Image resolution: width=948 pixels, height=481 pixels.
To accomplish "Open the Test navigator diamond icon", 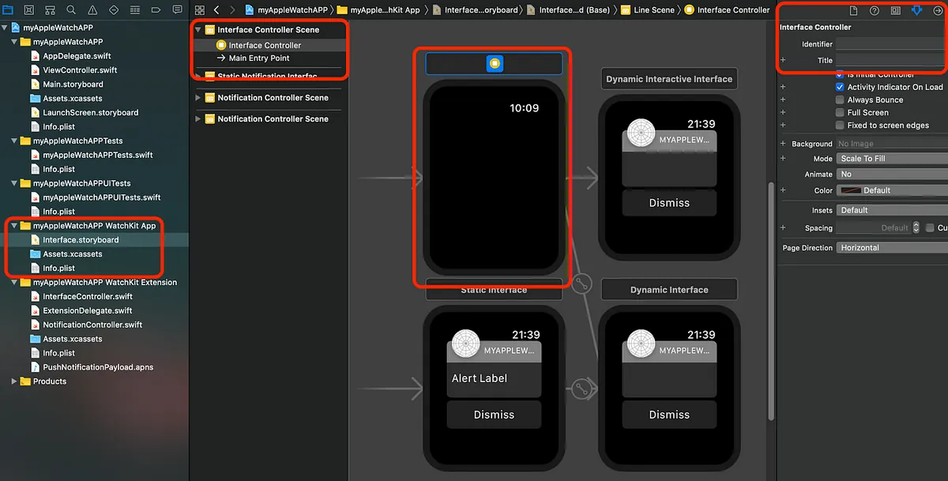I will (113, 9).
